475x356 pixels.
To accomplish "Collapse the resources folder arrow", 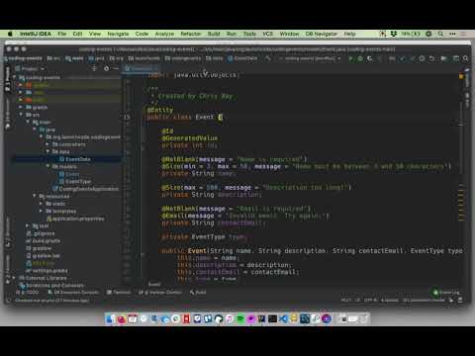I will (x=34, y=196).
